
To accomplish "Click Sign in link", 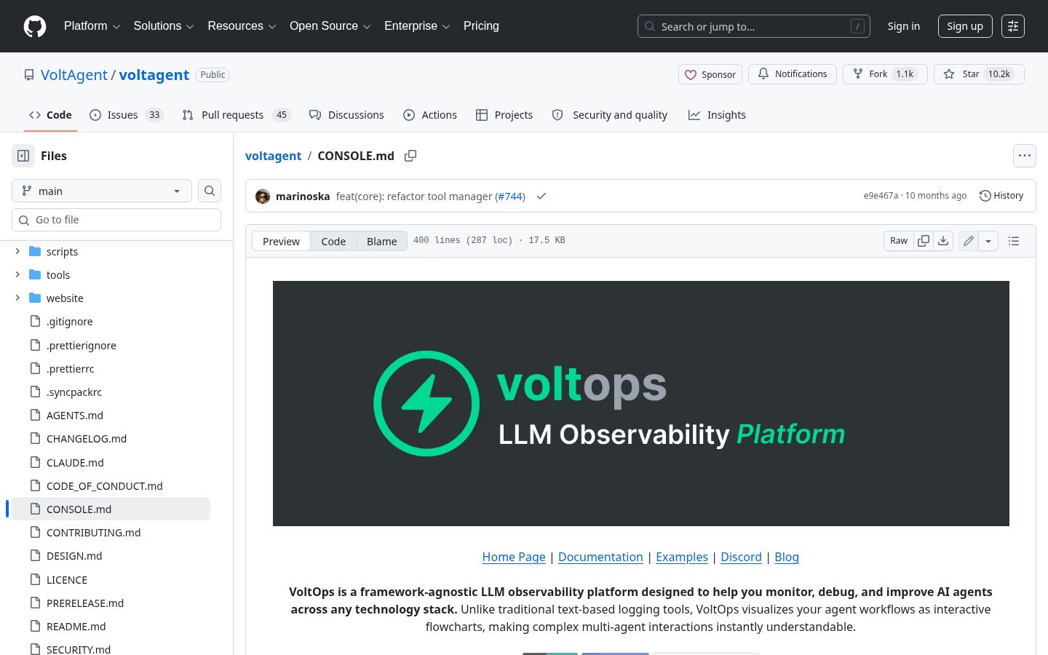I will pyautogui.click(x=904, y=26).
